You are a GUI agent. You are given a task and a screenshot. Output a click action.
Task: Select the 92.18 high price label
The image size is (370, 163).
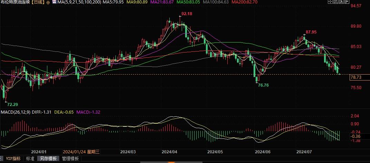tap(187, 14)
